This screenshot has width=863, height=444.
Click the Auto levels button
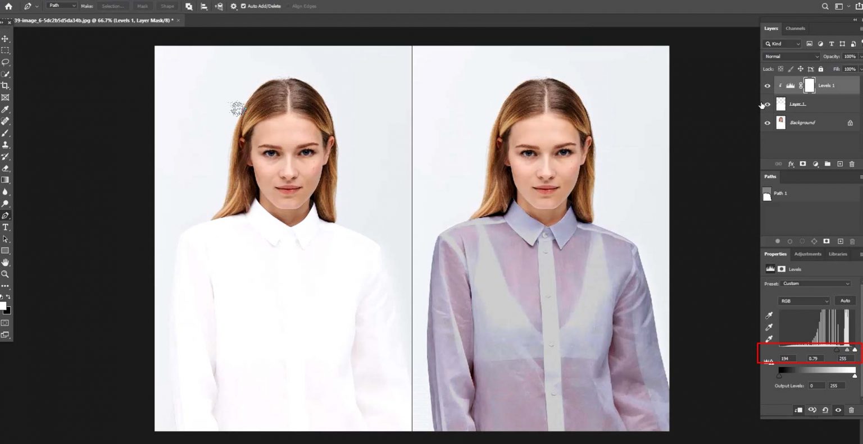pos(845,301)
